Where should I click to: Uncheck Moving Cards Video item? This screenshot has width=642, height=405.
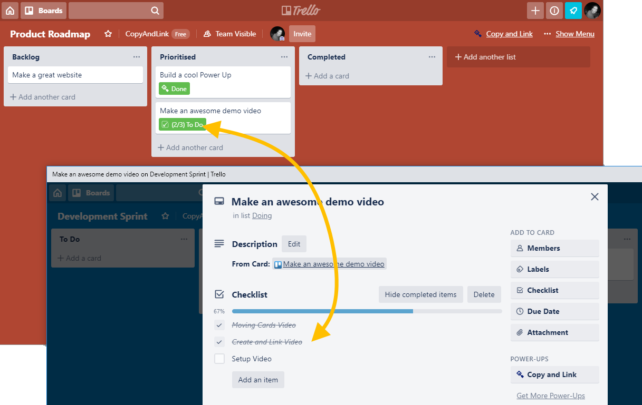coord(219,325)
